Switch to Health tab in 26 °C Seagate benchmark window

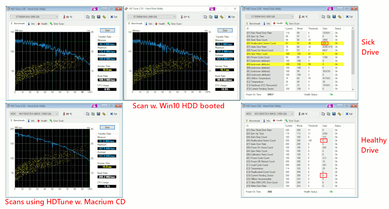click(43, 24)
